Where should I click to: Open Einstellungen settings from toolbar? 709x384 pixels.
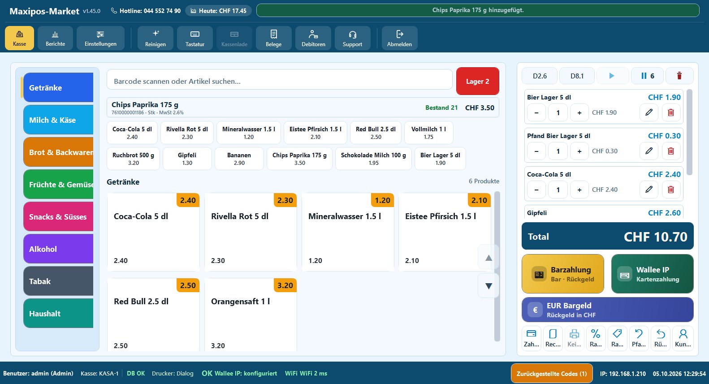100,38
